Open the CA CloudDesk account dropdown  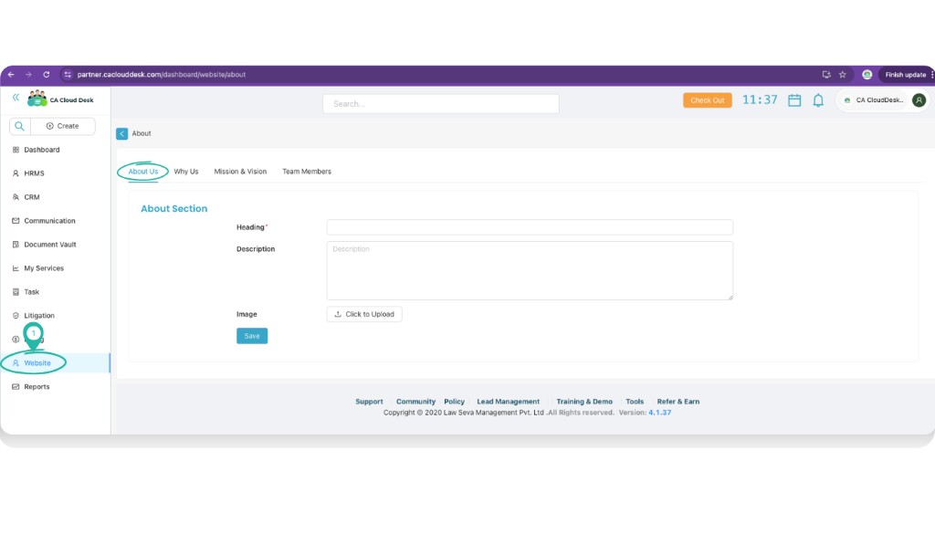pyautogui.click(x=873, y=100)
